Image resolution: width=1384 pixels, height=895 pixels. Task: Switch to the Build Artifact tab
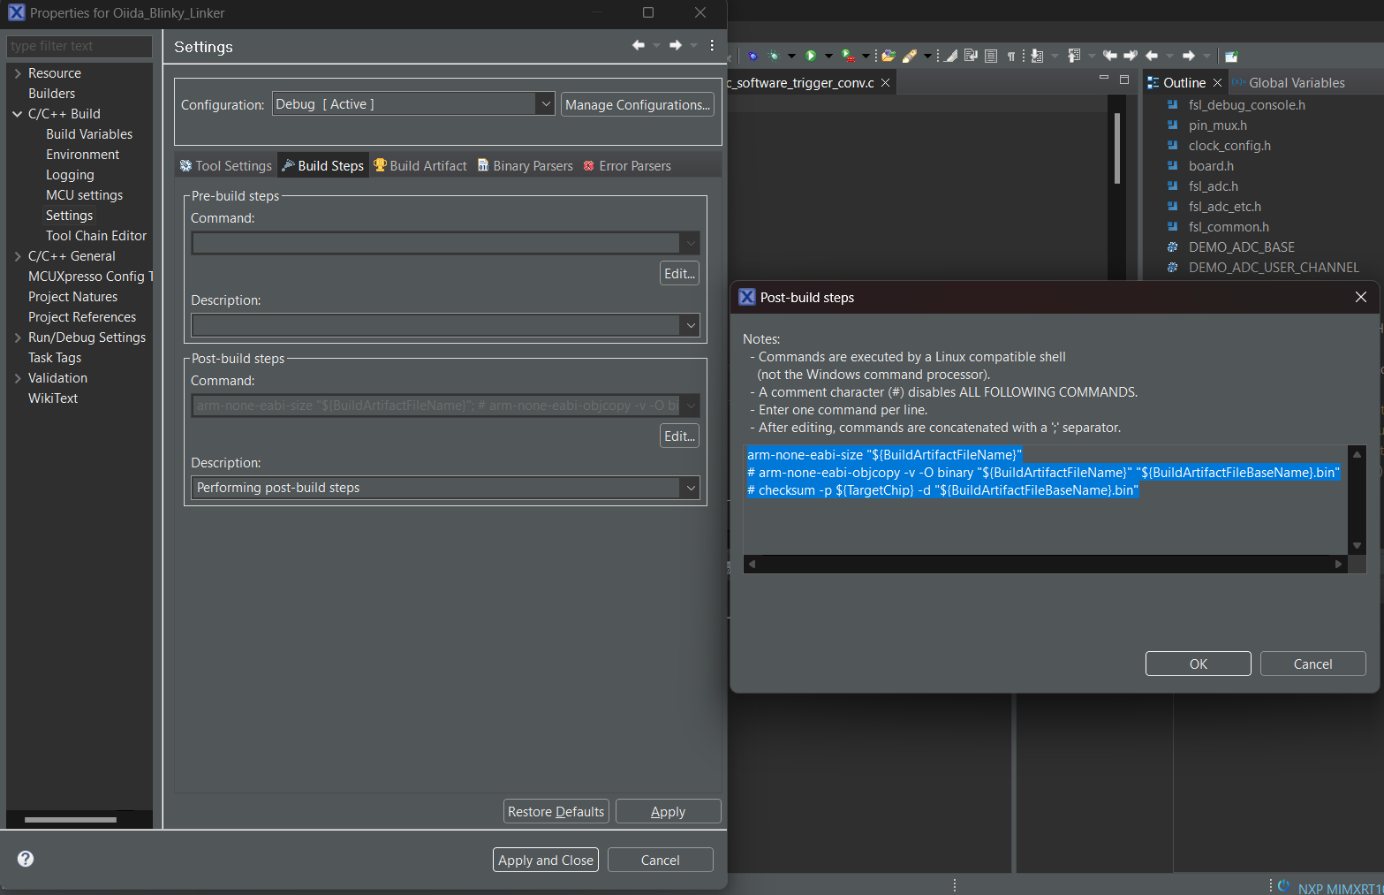click(420, 164)
